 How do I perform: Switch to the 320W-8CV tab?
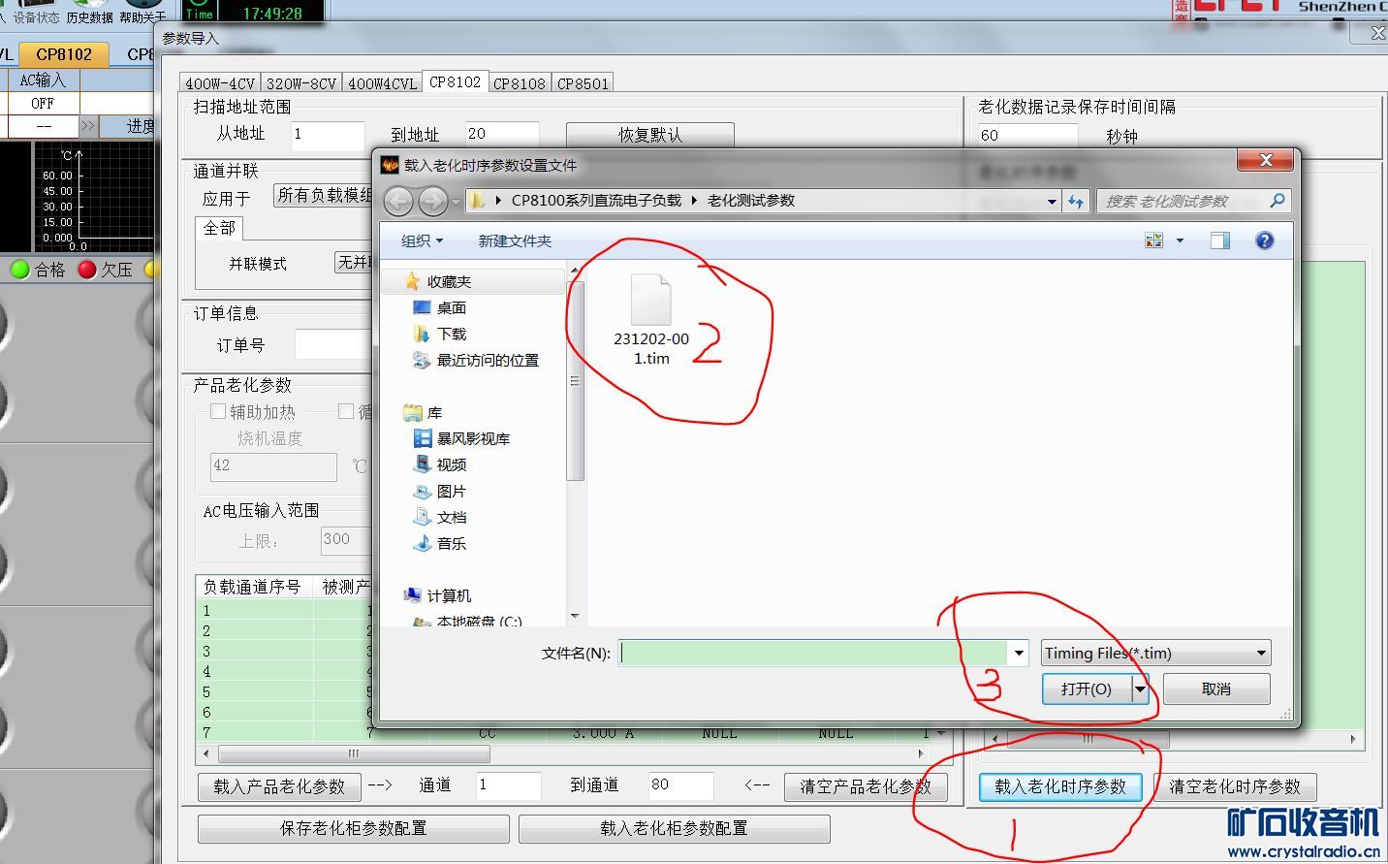[301, 83]
